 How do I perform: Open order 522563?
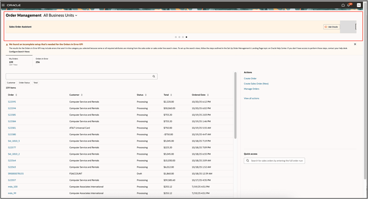tap(12, 167)
